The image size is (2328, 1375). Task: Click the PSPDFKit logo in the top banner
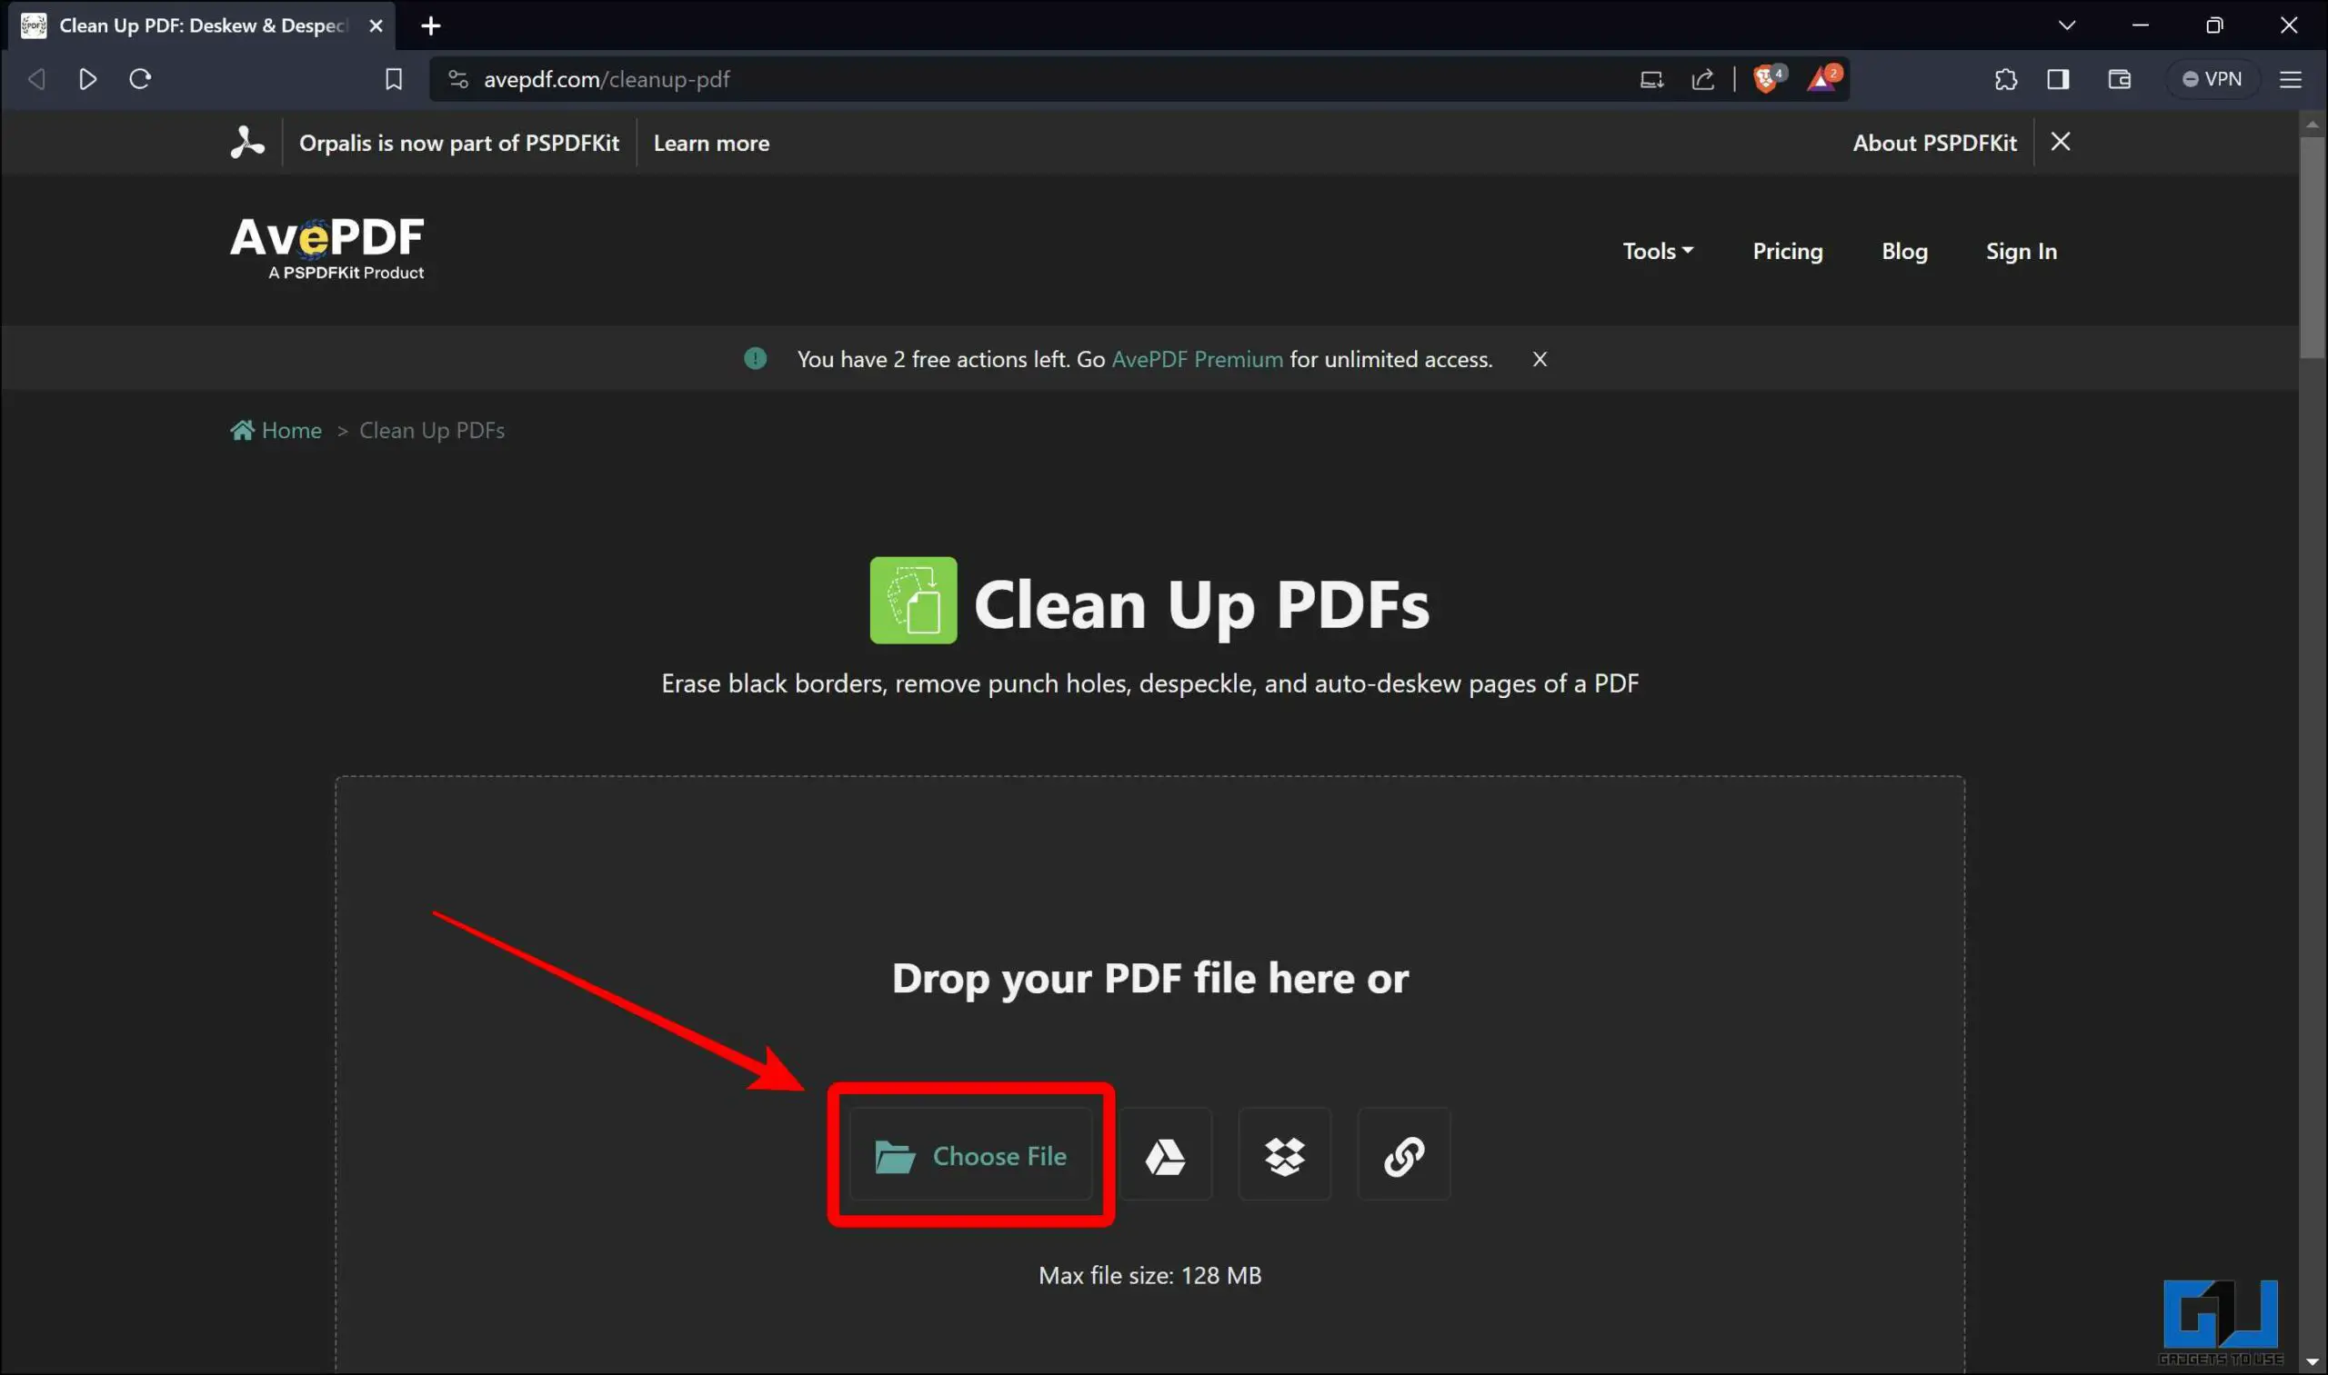[x=247, y=143]
